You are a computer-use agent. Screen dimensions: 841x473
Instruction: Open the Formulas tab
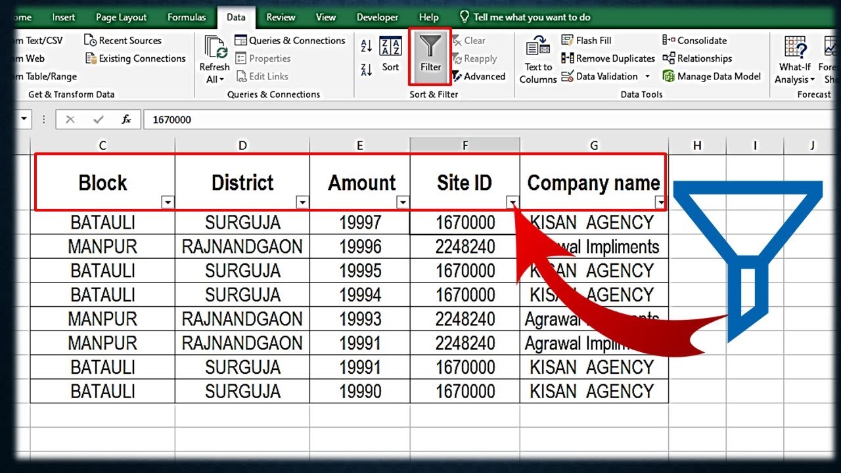(x=187, y=18)
